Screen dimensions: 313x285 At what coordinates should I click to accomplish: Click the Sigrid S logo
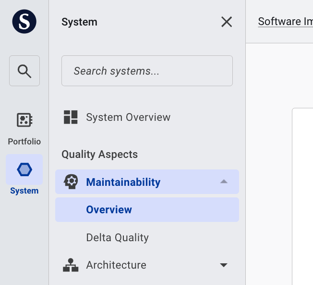coord(24,21)
